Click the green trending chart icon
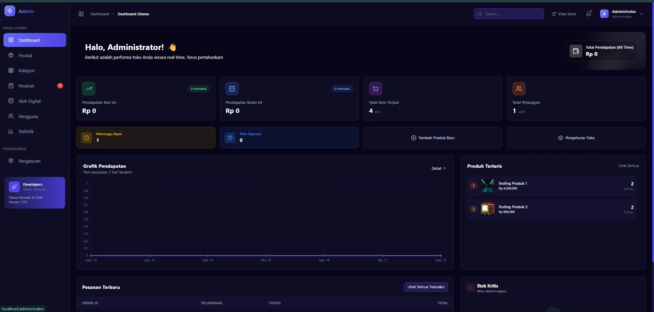The height and width of the screenshot is (312, 654). coord(89,89)
